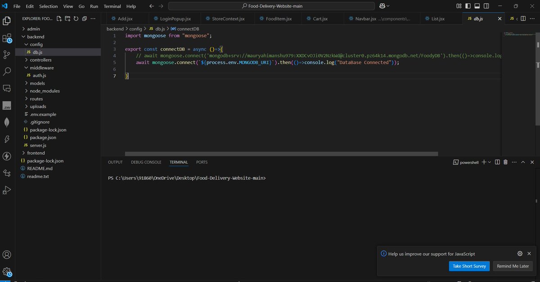Open the Run and Debug view icon

tap(7, 190)
